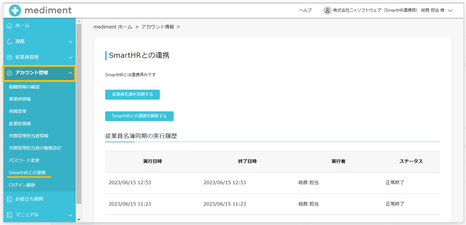The image size is (466, 225).
Task: Click the gear icon beside アカウント管理
Action: [10, 73]
